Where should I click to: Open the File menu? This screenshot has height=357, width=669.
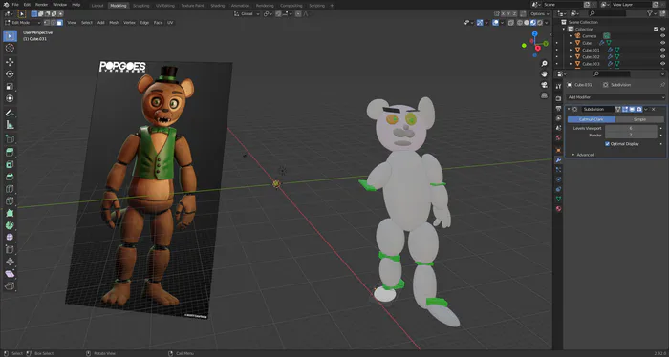tap(15, 5)
